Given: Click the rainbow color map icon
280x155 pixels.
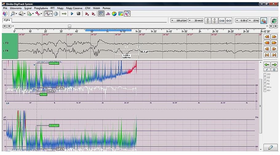Looking at the screenshot, I should pyautogui.click(x=114, y=14).
